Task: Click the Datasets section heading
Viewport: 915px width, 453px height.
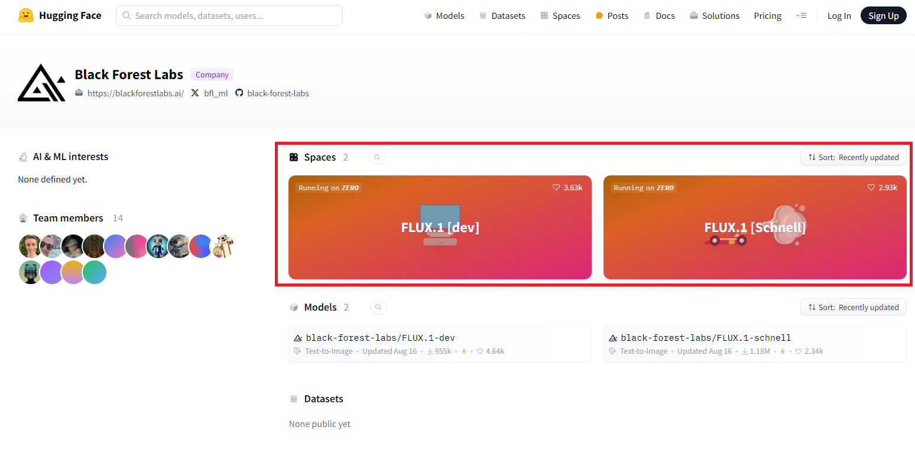Action: point(323,399)
